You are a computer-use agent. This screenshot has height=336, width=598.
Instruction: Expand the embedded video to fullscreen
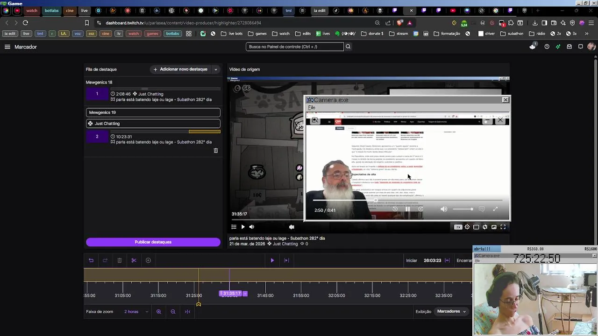[x=495, y=209]
